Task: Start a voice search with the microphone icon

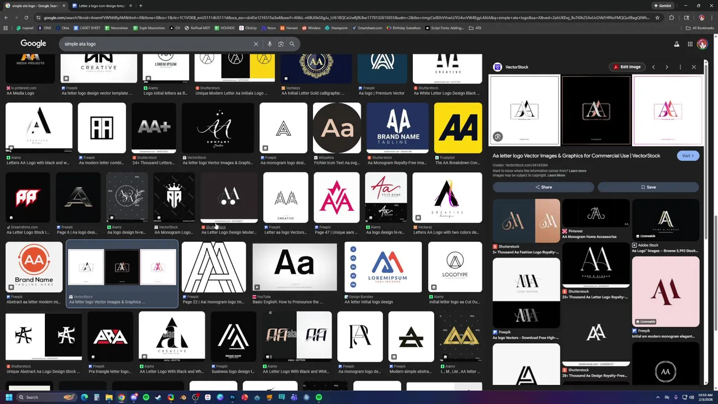Action: [270, 44]
